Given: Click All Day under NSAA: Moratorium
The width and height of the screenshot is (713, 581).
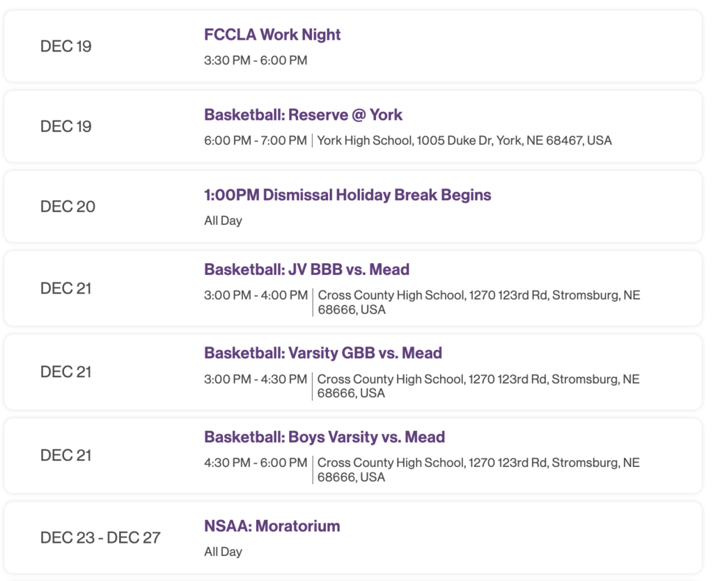Looking at the screenshot, I should pyautogui.click(x=223, y=552).
